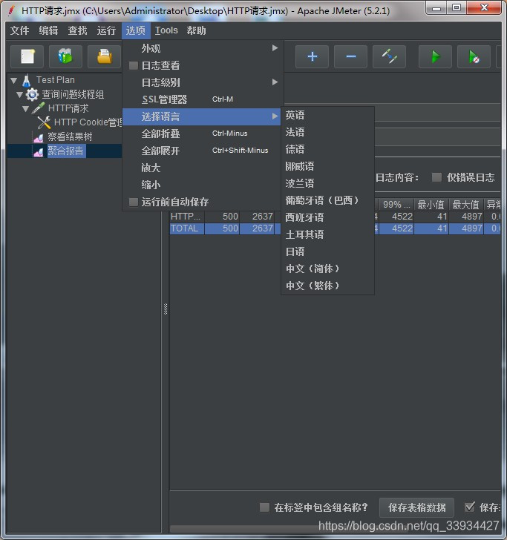Screen dimensions: 507x540
Task: Click the Test Plan flask icon
Action: point(27,80)
